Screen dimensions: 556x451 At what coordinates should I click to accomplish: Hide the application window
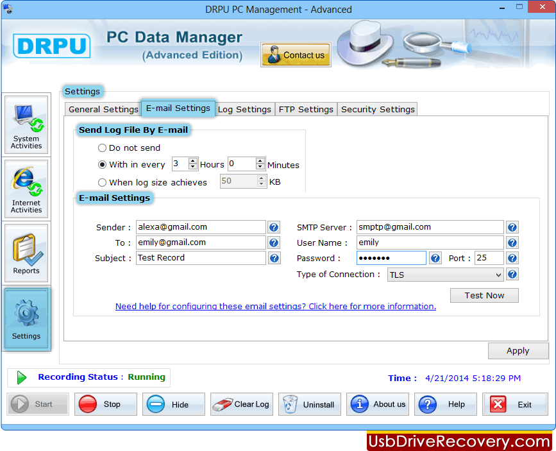pyautogui.click(x=174, y=404)
